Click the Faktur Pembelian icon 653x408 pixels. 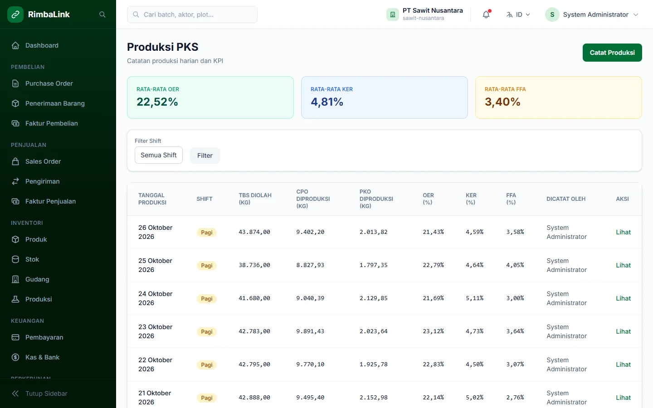[x=15, y=123]
